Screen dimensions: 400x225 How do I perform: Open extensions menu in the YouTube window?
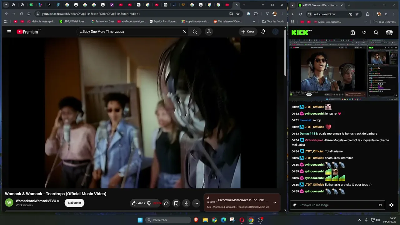[x=256, y=14]
